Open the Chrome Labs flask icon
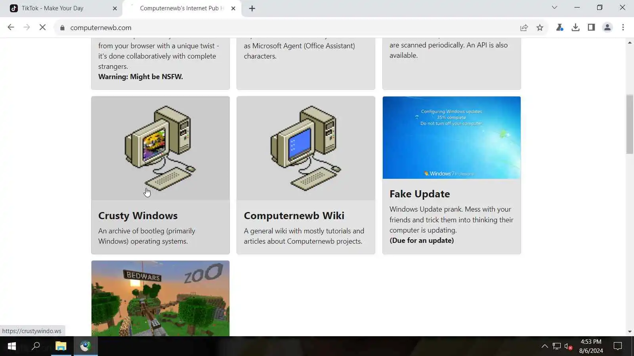 [560, 27]
